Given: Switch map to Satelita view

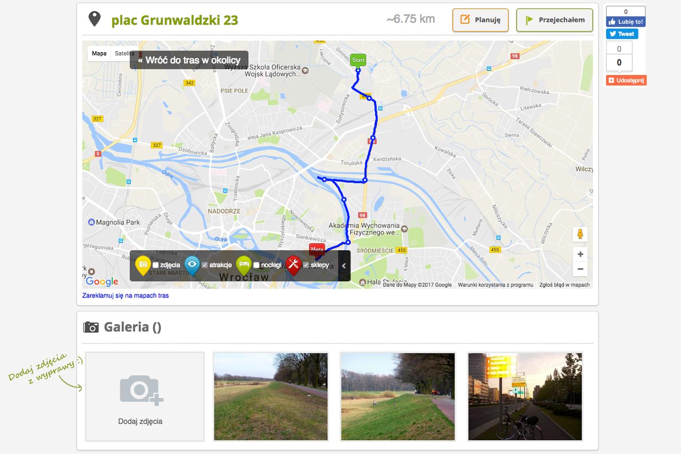Looking at the screenshot, I should (124, 53).
